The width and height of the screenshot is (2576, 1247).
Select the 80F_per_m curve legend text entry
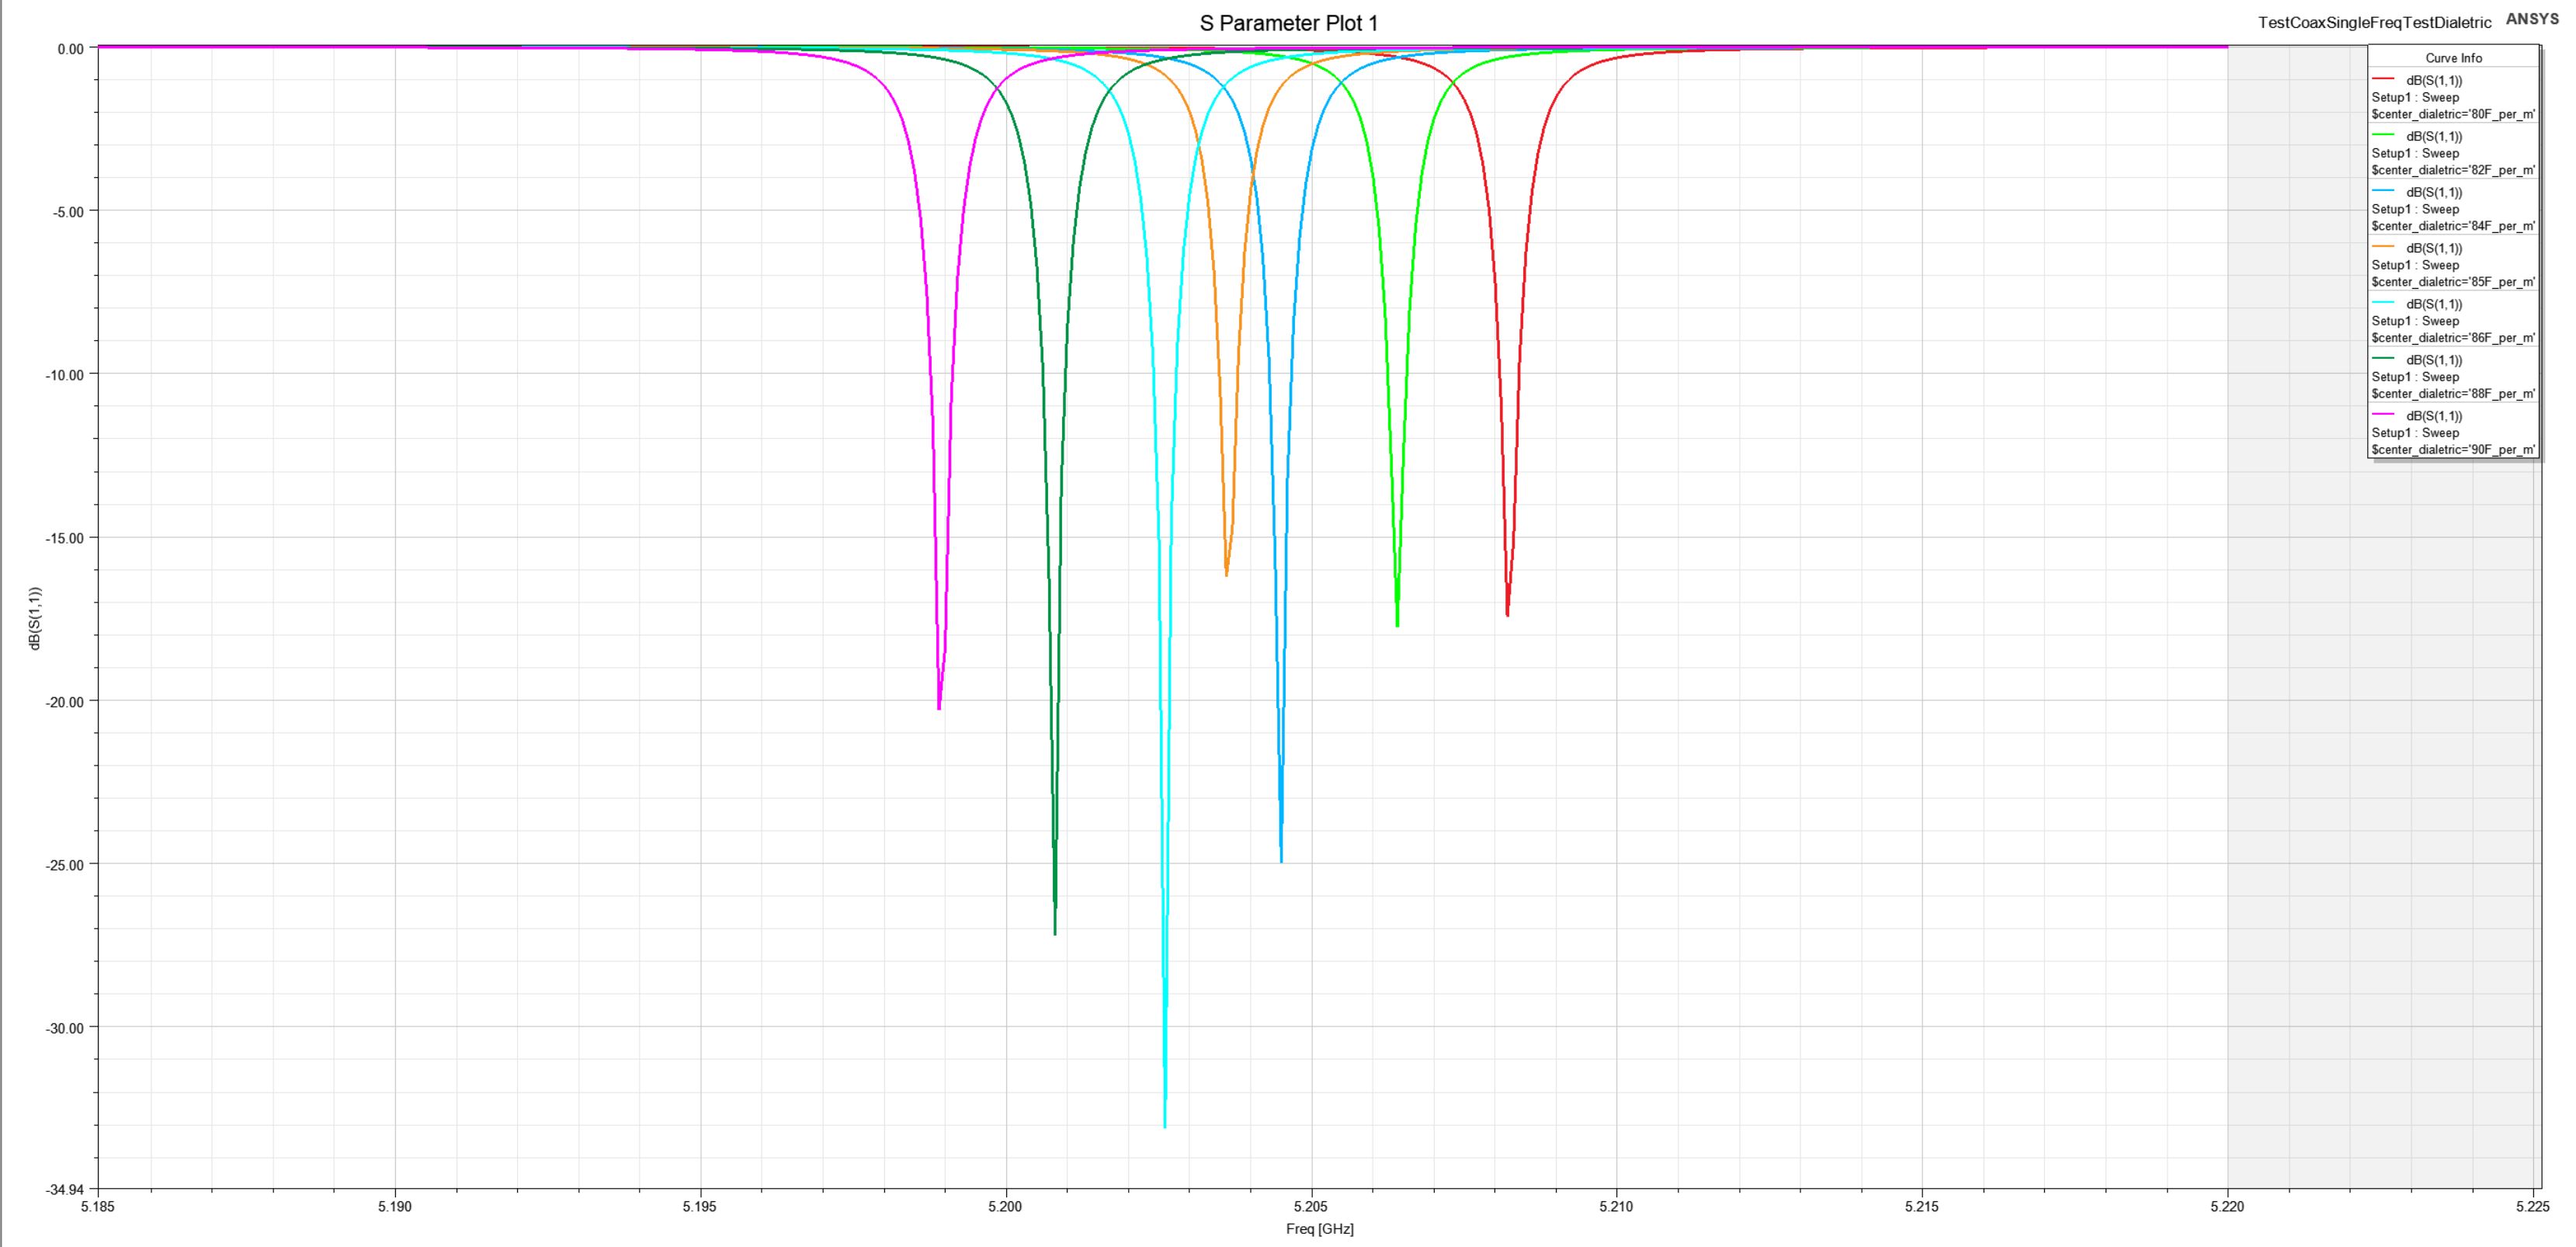point(2453,114)
